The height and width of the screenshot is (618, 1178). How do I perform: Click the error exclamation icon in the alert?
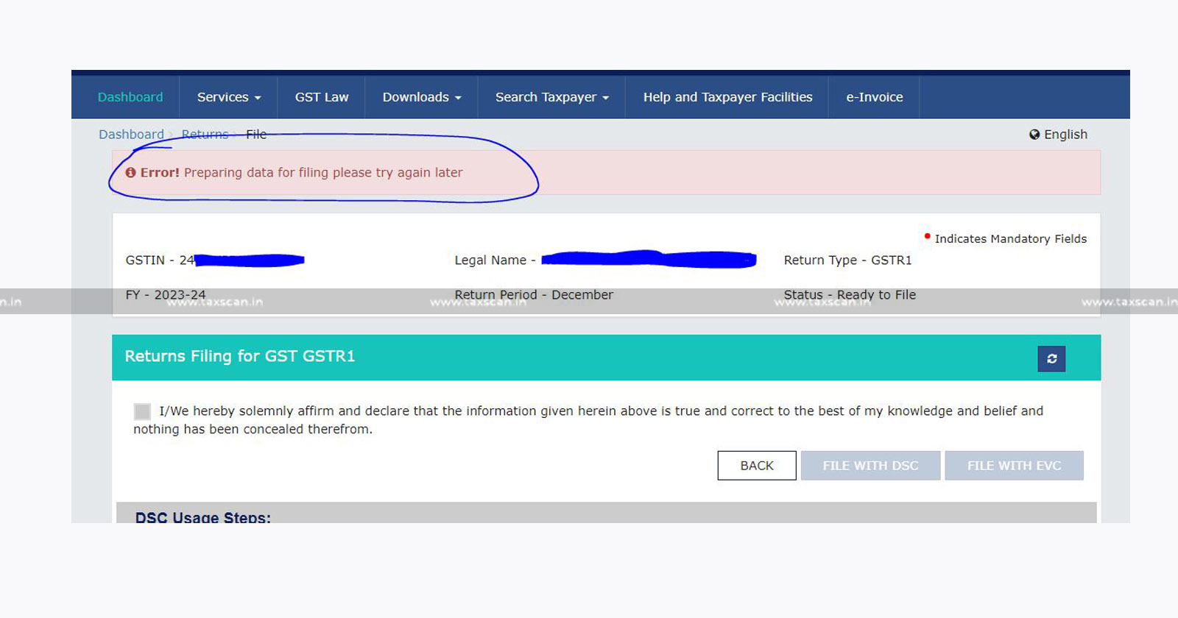(x=130, y=173)
